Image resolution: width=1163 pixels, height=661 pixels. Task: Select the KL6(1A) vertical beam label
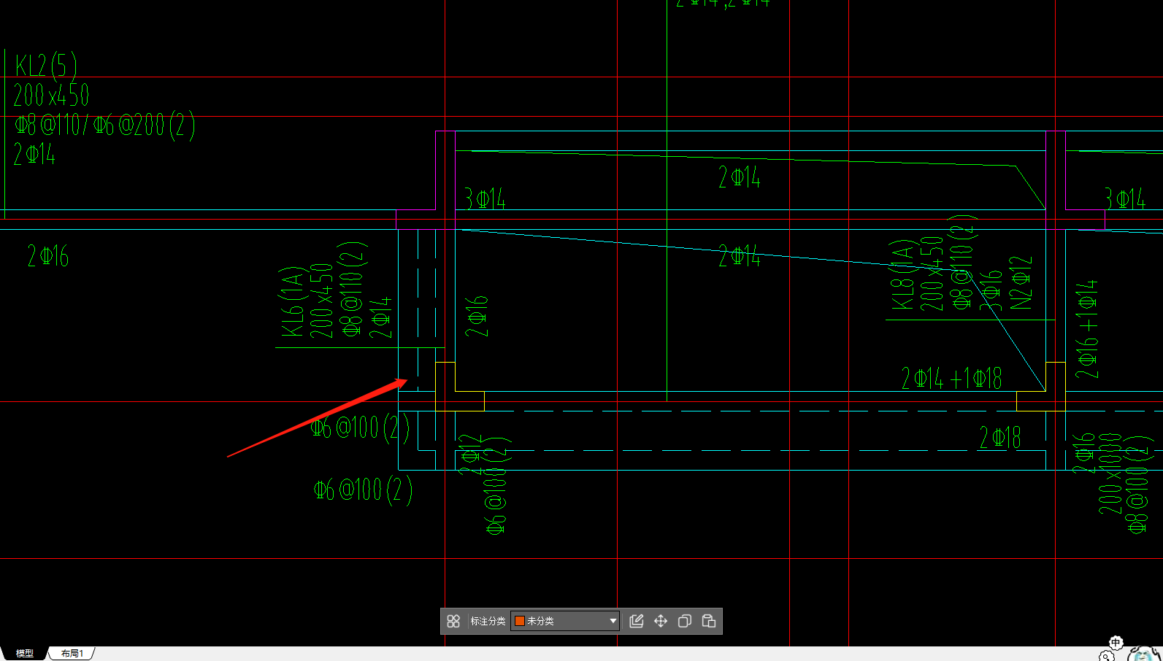point(292,301)
